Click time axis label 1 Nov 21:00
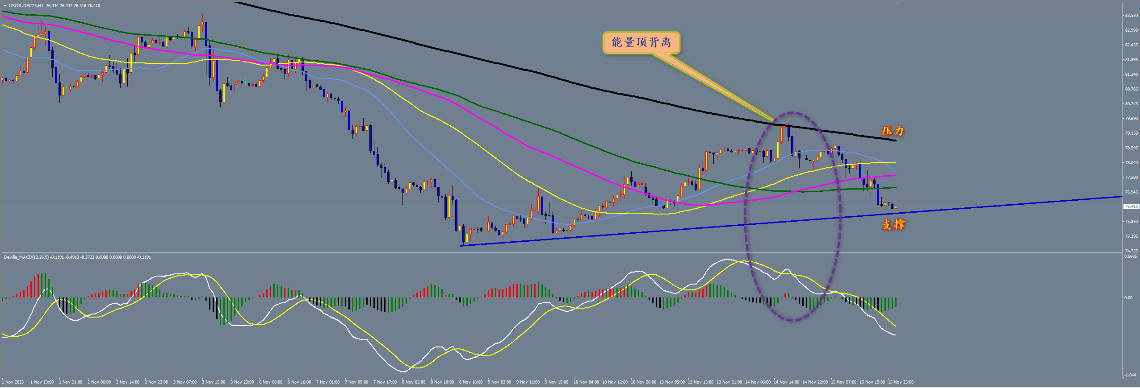1140x388 pixels. [x=71, y=382]
